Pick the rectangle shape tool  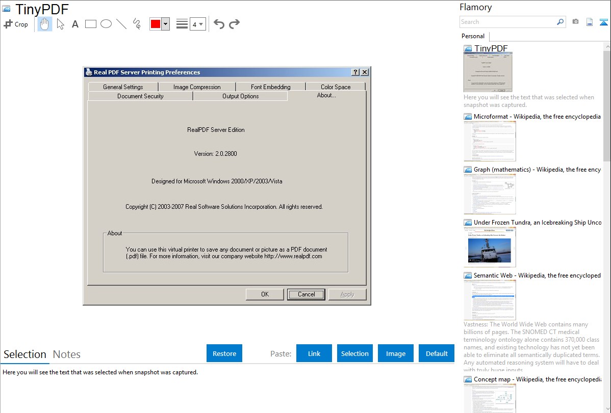click(90, 24)
